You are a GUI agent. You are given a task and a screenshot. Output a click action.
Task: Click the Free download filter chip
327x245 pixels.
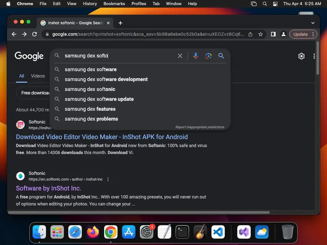pos(33,93)
